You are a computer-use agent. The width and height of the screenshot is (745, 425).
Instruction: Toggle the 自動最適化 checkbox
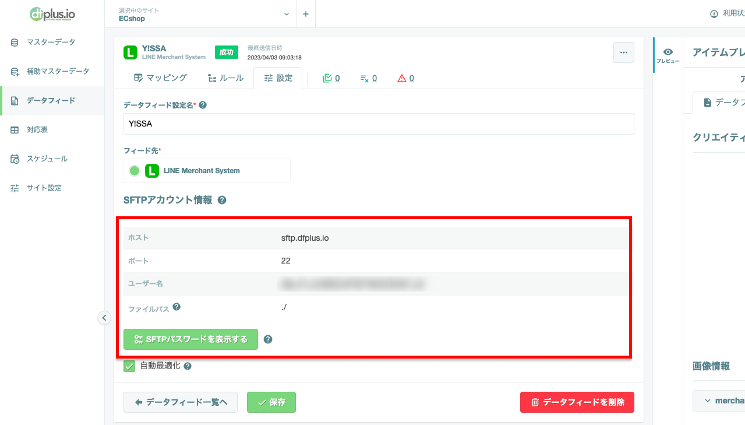tap(129, 366)
